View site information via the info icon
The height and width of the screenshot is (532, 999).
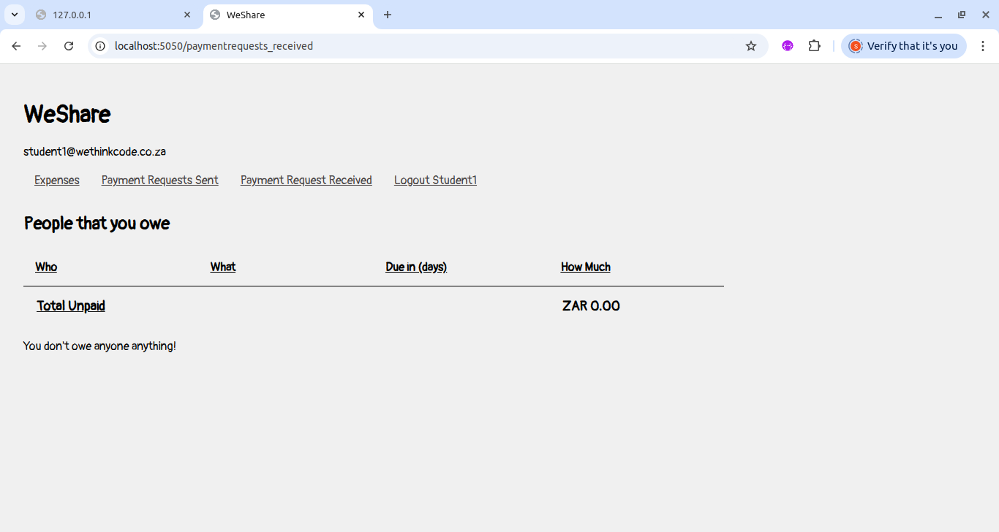[x=99, y=45]
